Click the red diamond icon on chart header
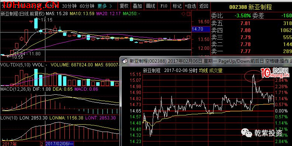The width and height of the screenshot is (292, 146). click(184, 14)
